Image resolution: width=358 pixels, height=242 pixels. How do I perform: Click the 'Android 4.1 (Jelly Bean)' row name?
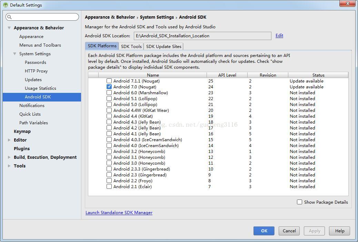tap(137, 134)
